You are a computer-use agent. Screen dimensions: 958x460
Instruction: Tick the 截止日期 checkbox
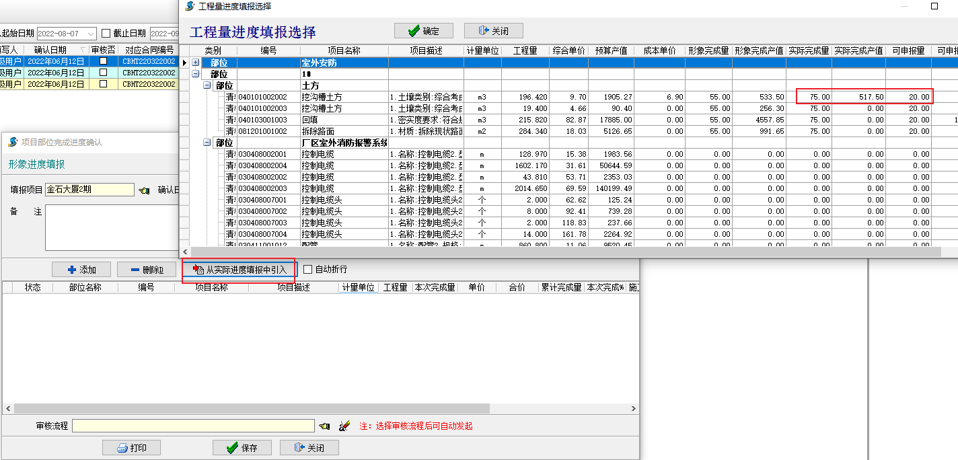pyautogui.click(x=105, y=33)
